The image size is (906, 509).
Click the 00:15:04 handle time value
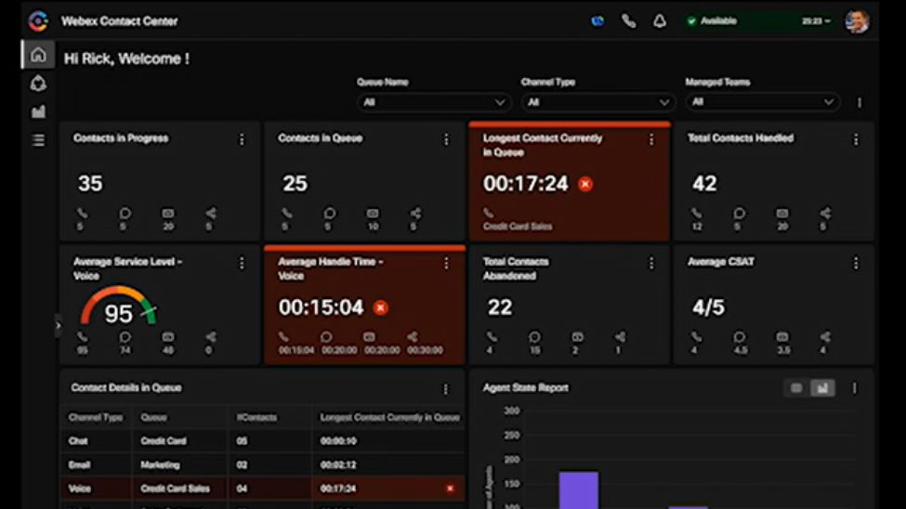click(322, 307)
